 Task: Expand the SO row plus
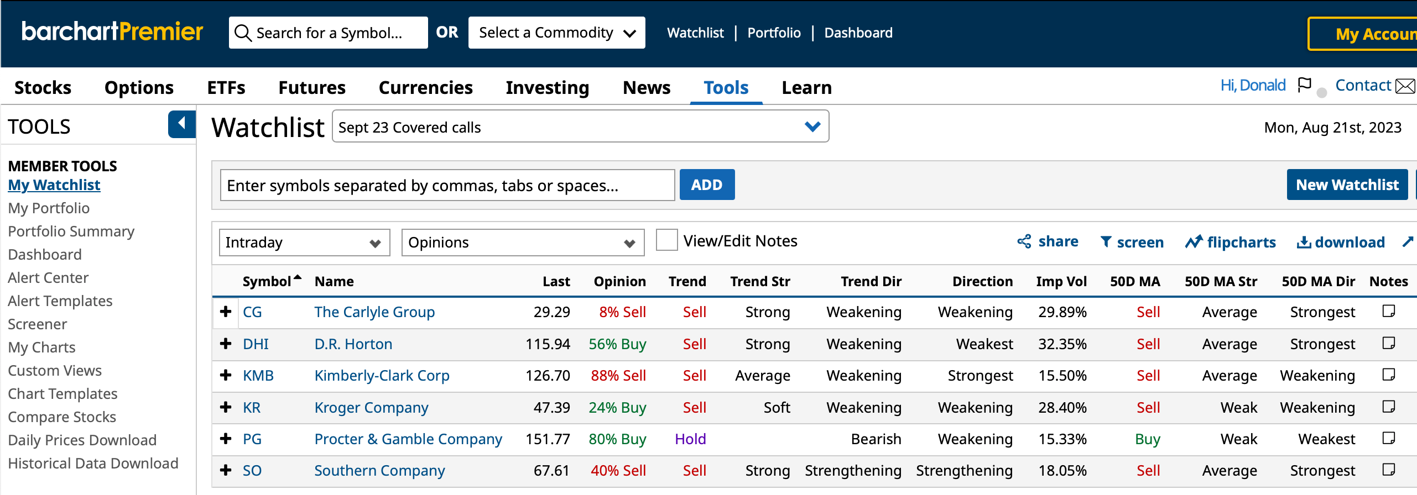pyautogui.click(x=225, y=470)
